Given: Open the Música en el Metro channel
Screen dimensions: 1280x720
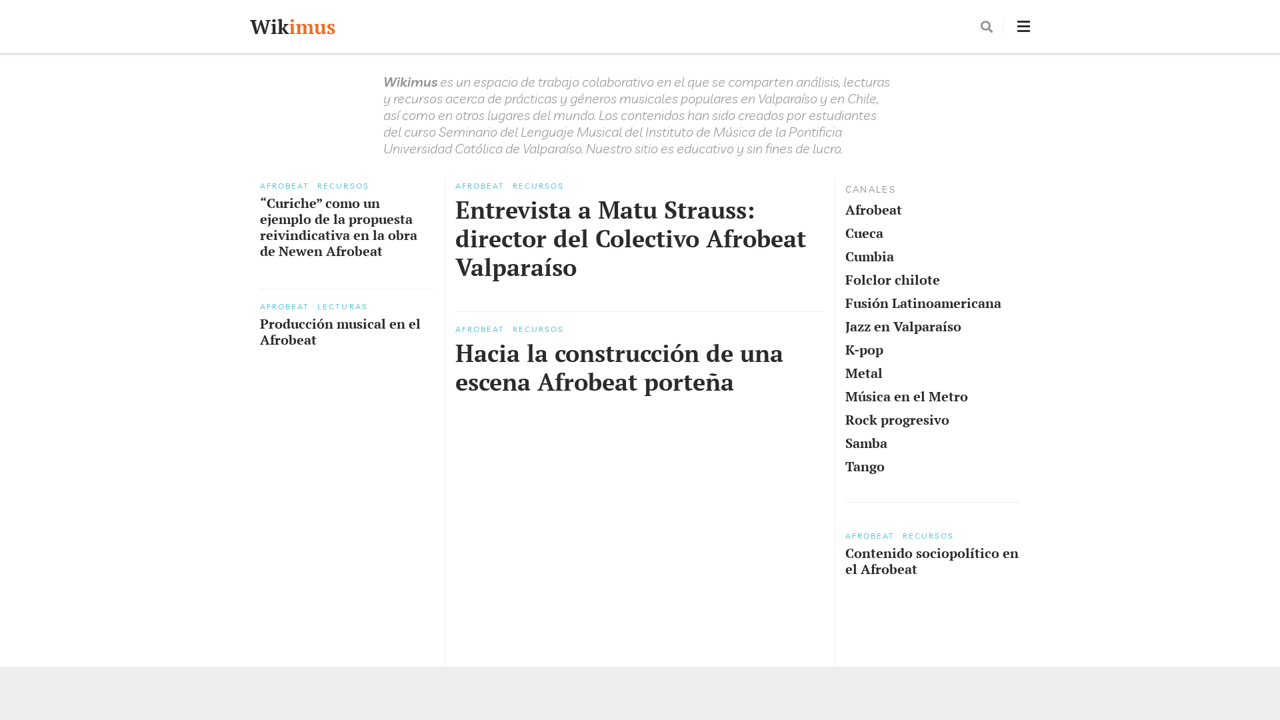Looking at the screenshot, I should [x=907, y=397].
